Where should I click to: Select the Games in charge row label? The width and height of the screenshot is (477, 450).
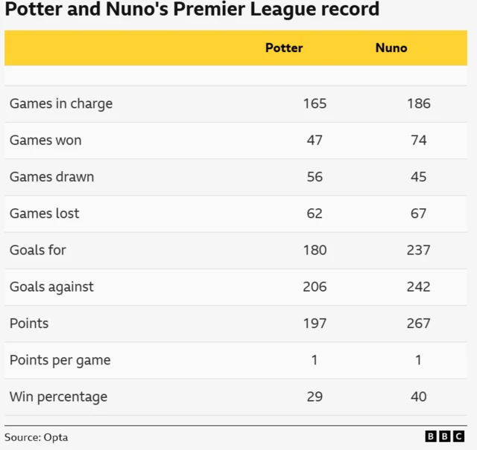pos(61,103)
